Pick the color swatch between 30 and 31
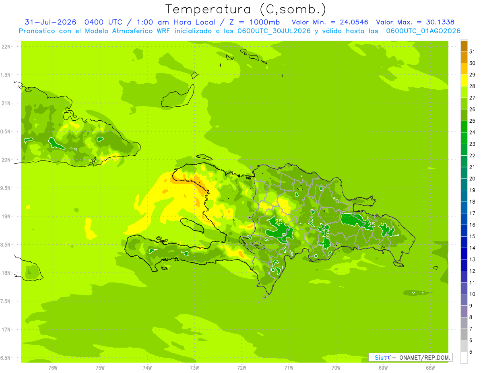 tap(464, 58)
